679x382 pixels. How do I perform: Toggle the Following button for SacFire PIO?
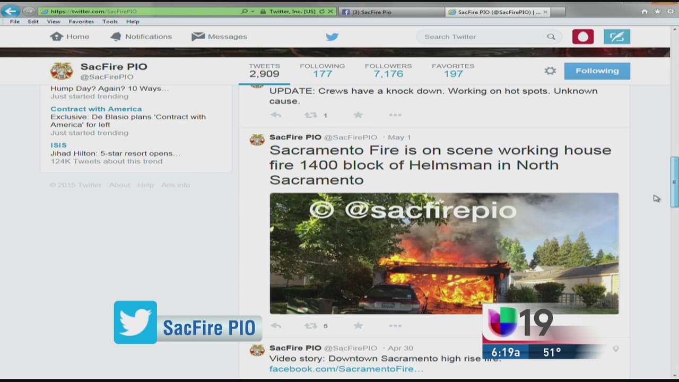[597, 71]
